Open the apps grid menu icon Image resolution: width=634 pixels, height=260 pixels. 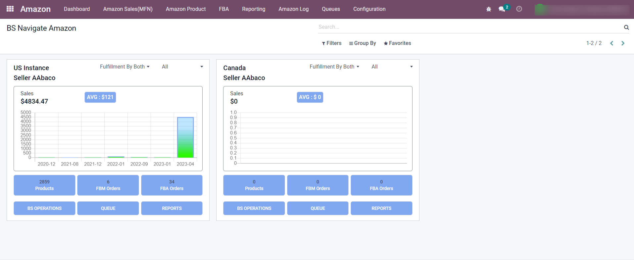coord(10,9)
